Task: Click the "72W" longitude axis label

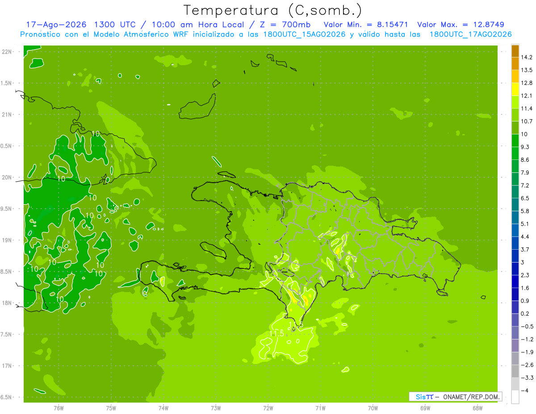Action: 268,408
